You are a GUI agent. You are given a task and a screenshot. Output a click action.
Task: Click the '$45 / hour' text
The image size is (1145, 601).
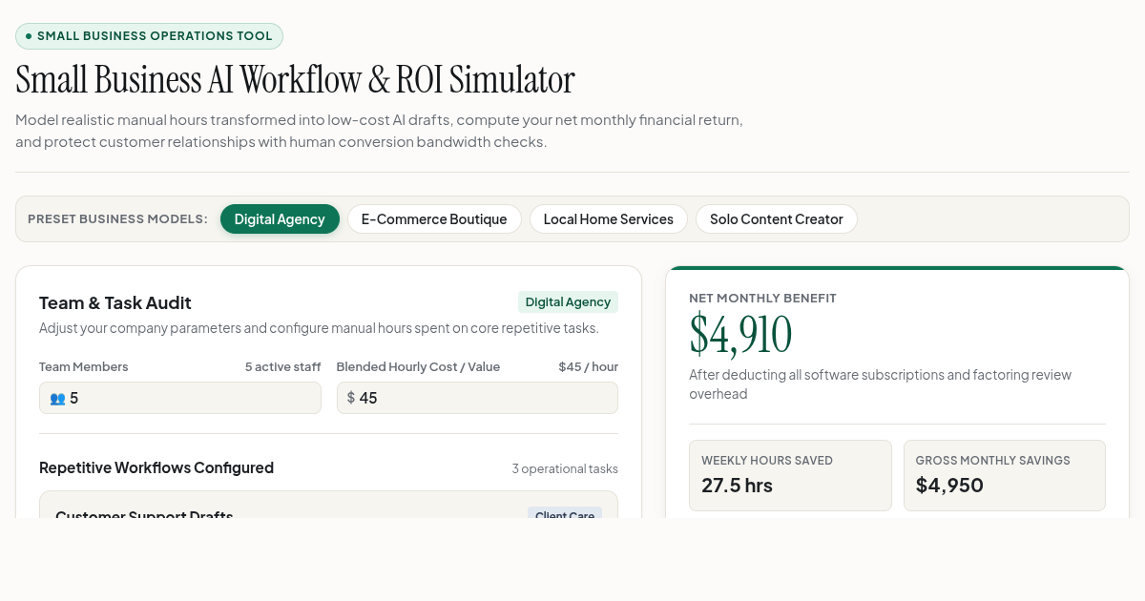click(589, 367)
